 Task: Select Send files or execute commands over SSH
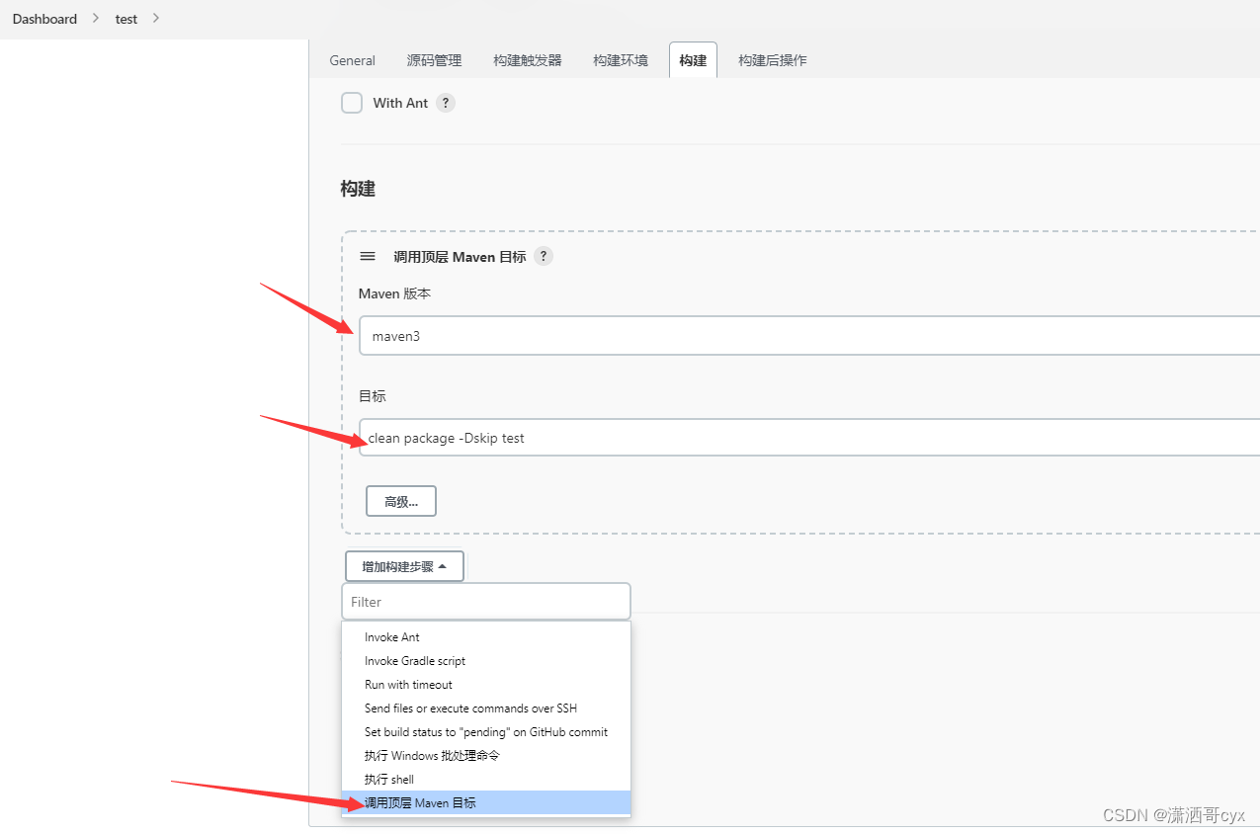[486, 709]
